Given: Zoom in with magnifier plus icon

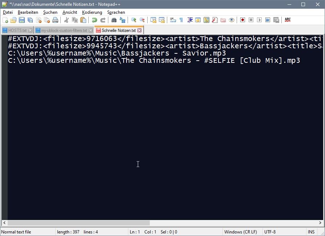Looking at the screenshot, I should (134, 20).
